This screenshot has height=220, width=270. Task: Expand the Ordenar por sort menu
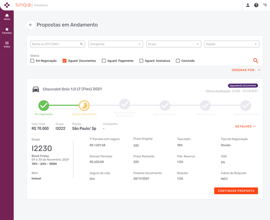click(x=246, y=70)
